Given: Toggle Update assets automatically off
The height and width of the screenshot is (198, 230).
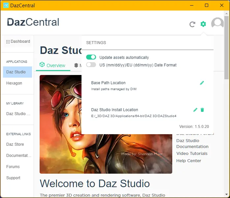Looking at the screenshot, I should click(x=91, y=57).
